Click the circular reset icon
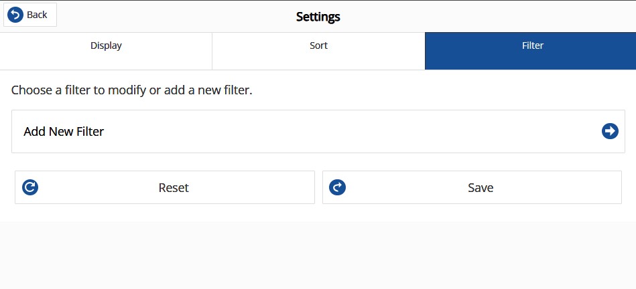 [x=30, y=187]
